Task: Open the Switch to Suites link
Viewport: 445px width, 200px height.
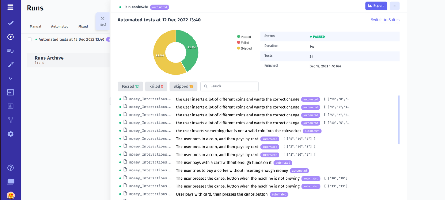Action: [x=385, y=20]
